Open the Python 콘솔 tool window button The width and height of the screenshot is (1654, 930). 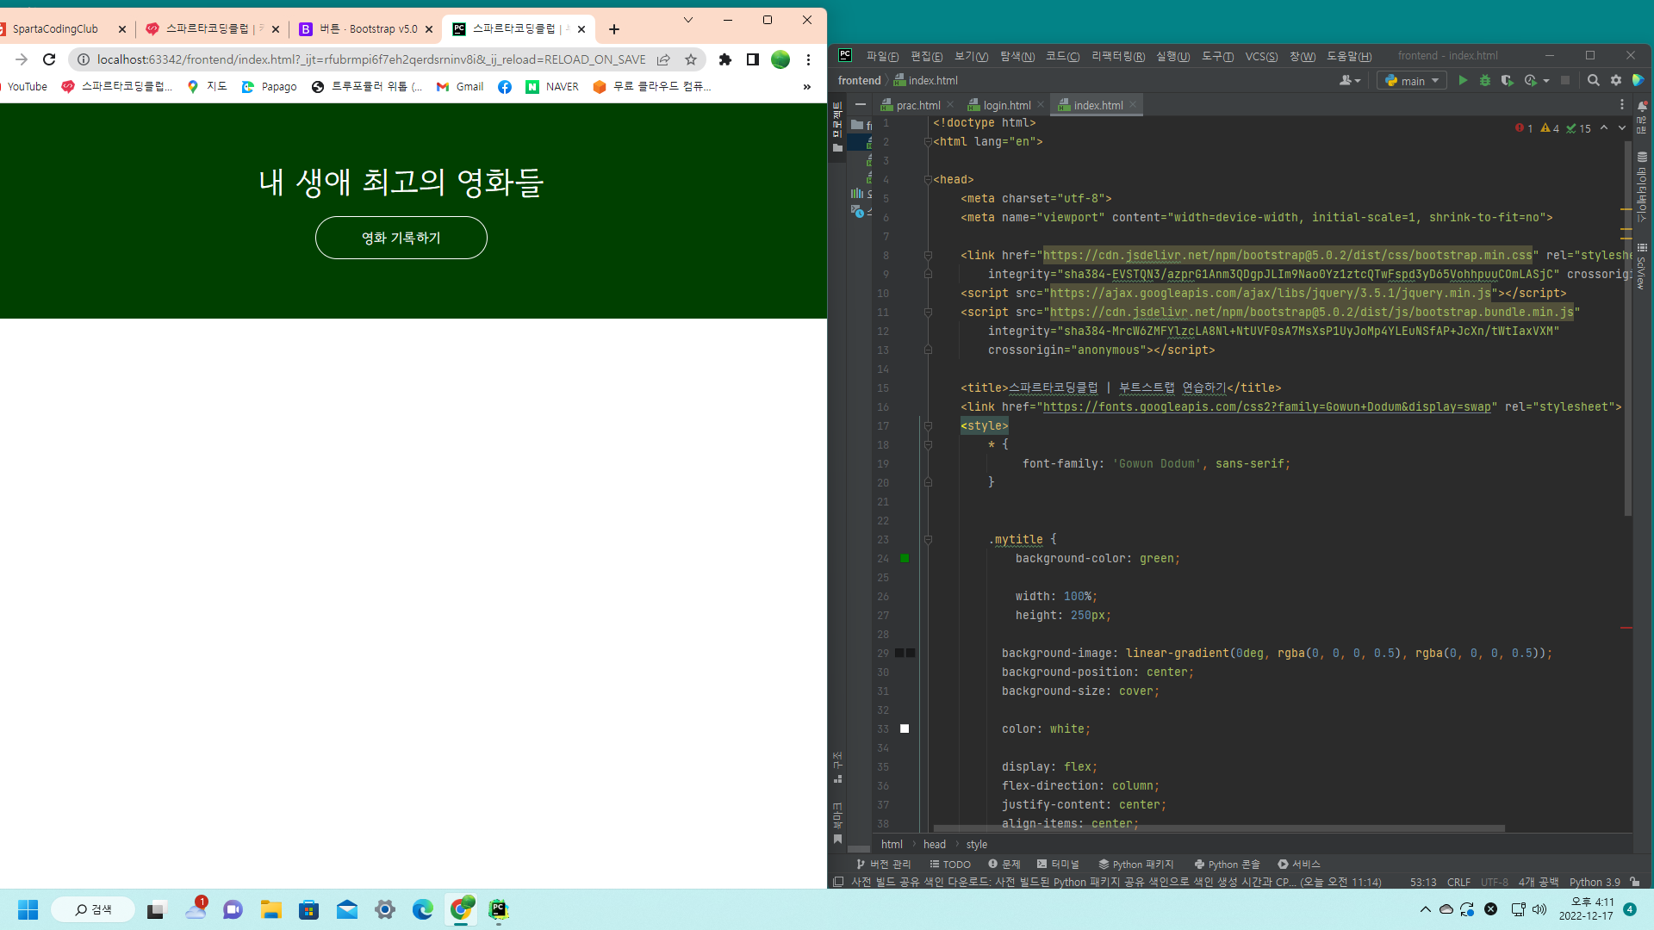[1227, 864]
